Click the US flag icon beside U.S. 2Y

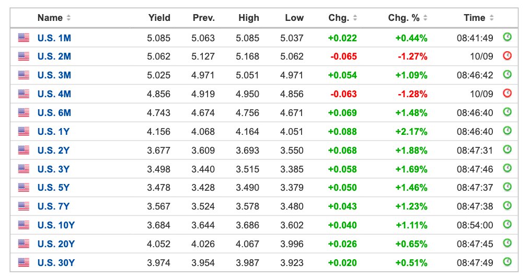[x=24, y=150]
